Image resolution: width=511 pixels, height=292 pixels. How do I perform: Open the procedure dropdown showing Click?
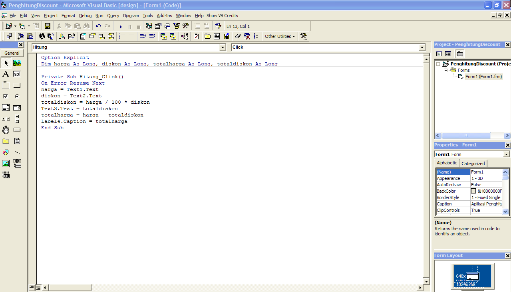(x=422, y=47)
